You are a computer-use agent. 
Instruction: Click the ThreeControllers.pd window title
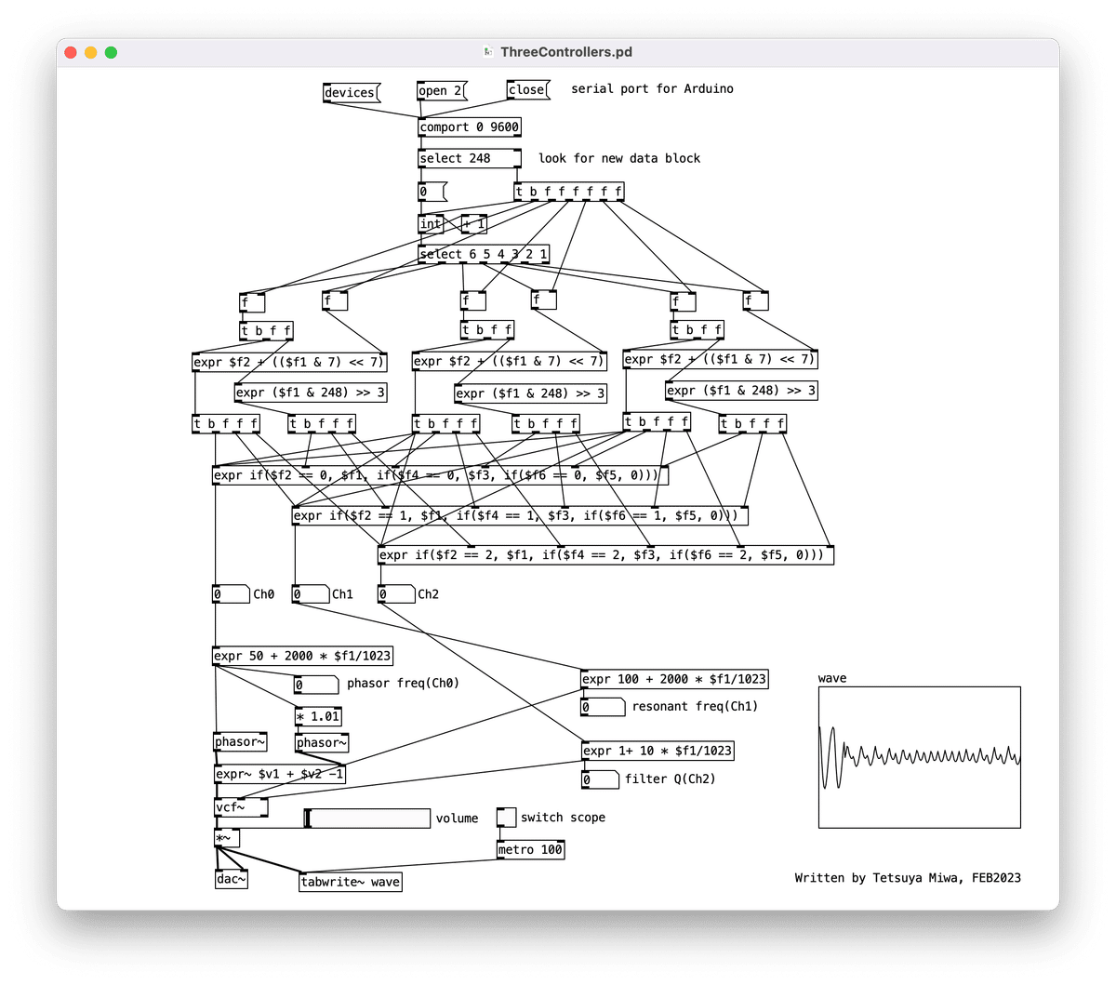(566, 52)
